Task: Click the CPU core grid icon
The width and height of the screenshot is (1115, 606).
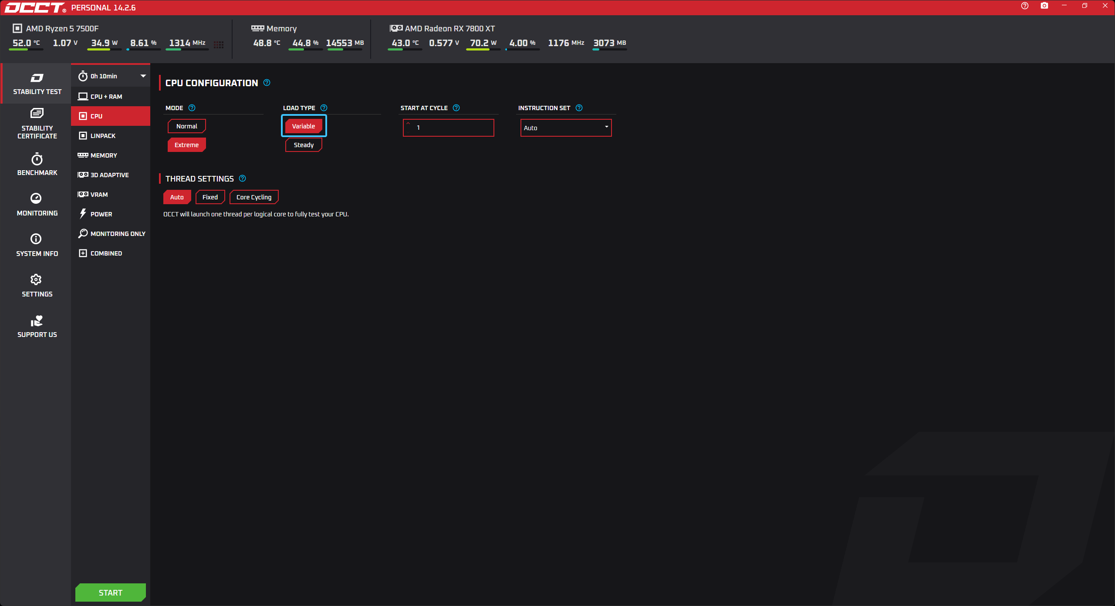Action: [219, 44]
